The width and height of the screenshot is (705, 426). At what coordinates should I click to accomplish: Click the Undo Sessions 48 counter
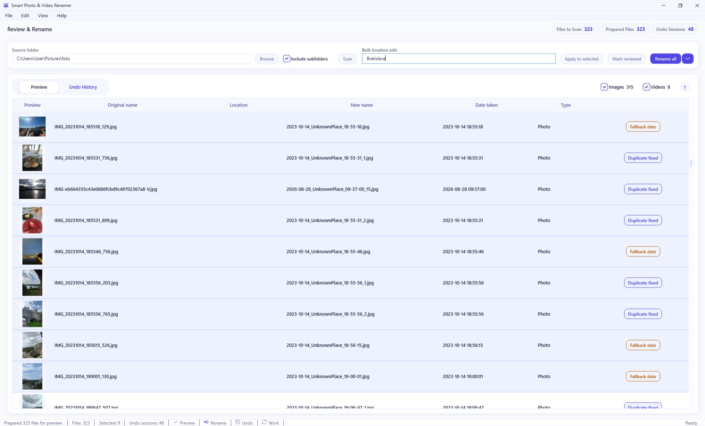point(675,29)
